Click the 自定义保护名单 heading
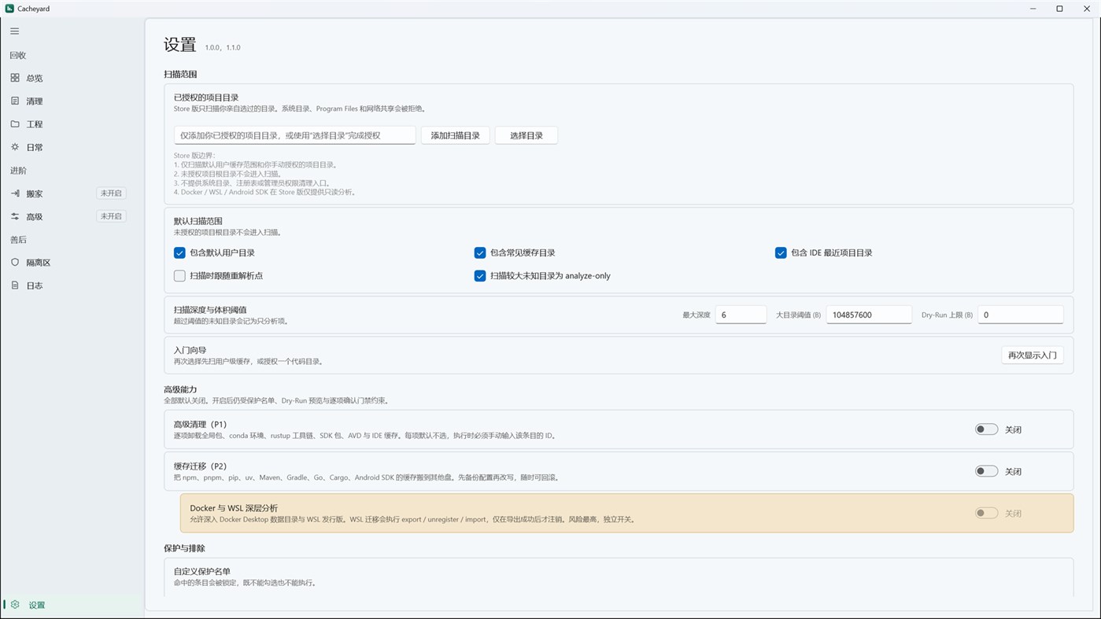 tap(202, 571)
